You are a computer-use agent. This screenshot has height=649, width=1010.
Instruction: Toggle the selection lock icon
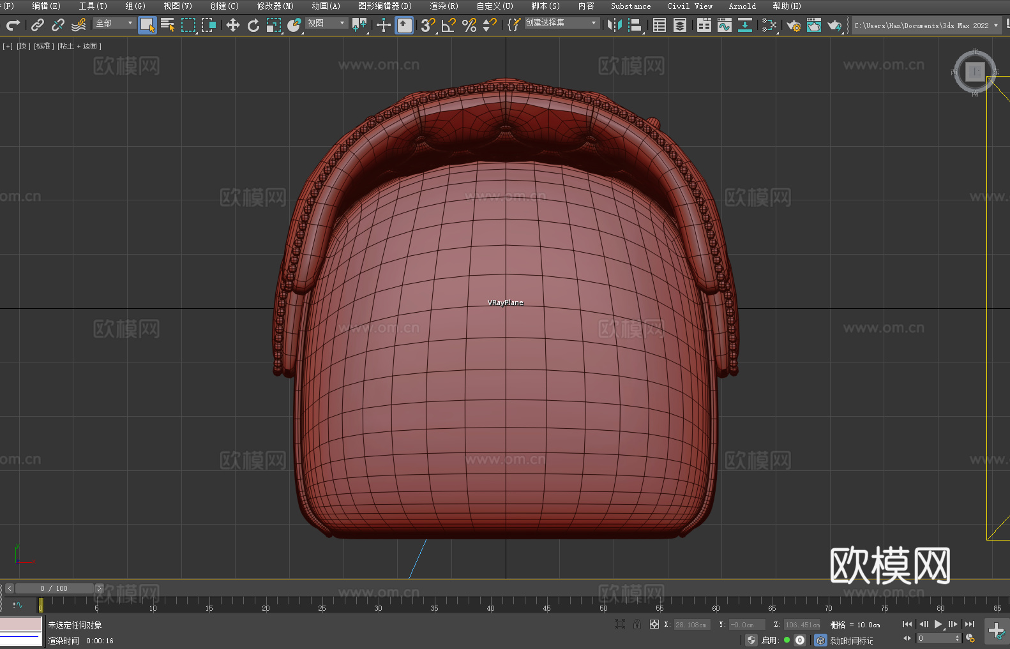click(637, 624)
